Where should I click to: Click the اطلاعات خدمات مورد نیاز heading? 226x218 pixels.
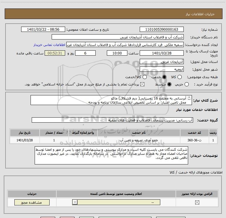tap(197, 110)
